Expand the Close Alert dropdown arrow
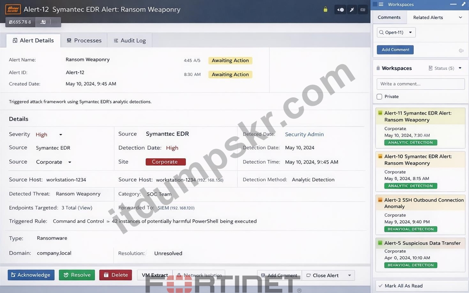Image resolution: width=469 pixels, height=293 pixels. (349, 275)
